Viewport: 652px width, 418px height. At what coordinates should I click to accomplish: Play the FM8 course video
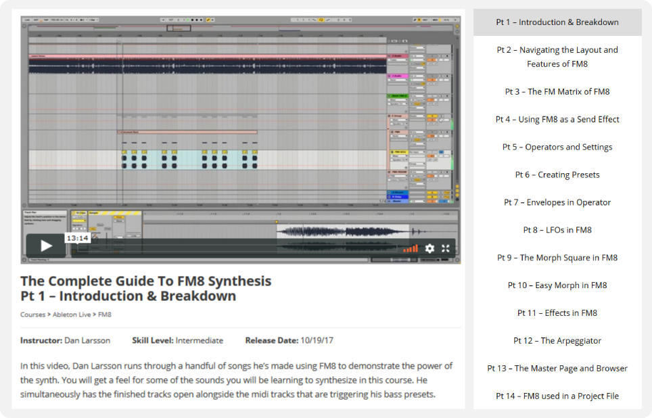pos(46,246)
